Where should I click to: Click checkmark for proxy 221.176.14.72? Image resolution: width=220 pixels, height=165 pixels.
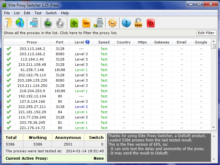pos(9,127)
